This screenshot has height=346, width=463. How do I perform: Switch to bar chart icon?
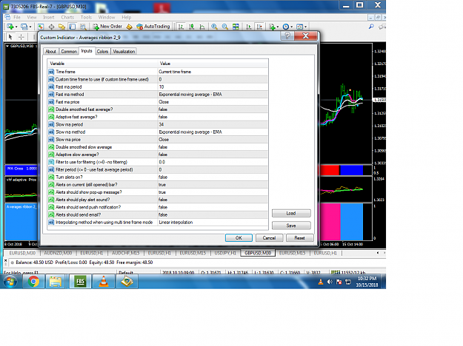point(181,27)
